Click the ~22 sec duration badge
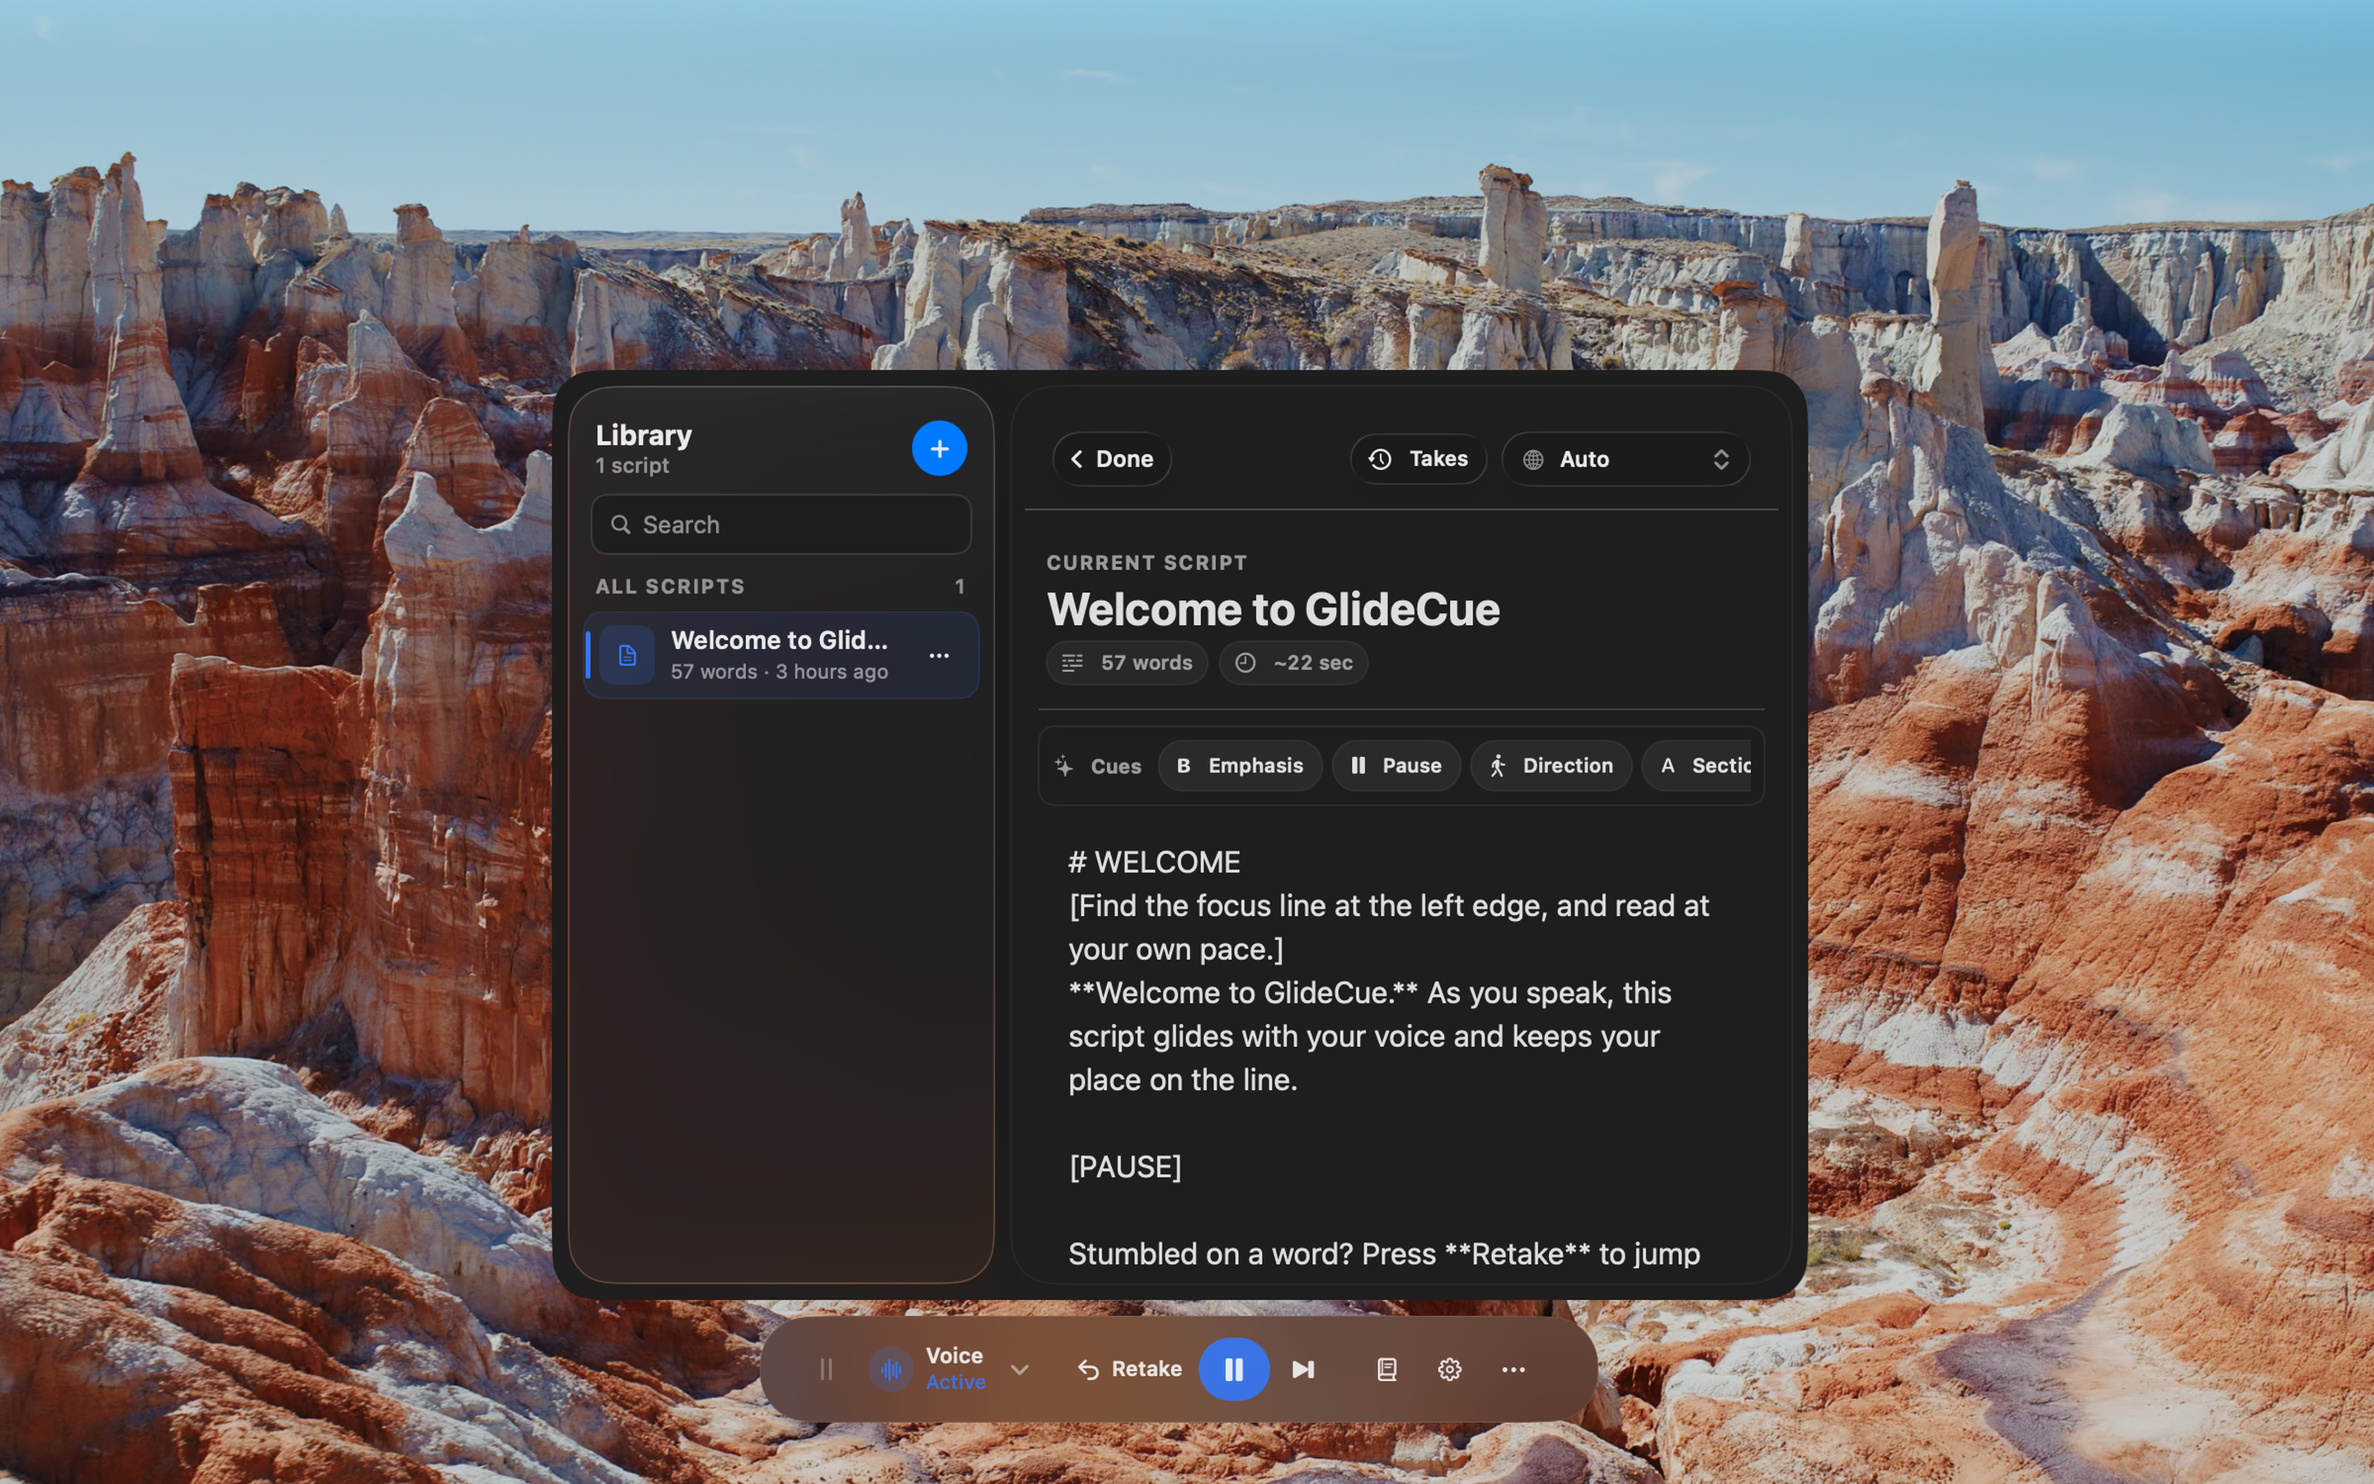 (x=1293, y=663)
